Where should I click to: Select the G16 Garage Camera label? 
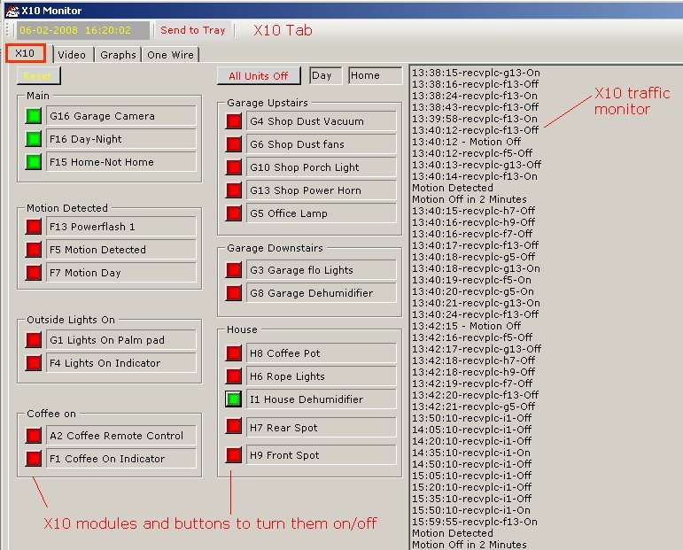coord(121,116)
